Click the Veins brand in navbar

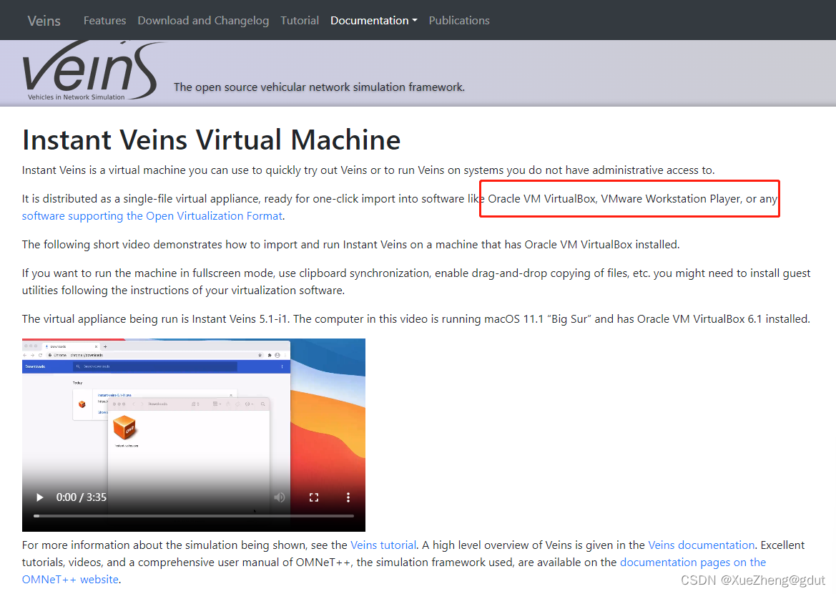point(44,21)
